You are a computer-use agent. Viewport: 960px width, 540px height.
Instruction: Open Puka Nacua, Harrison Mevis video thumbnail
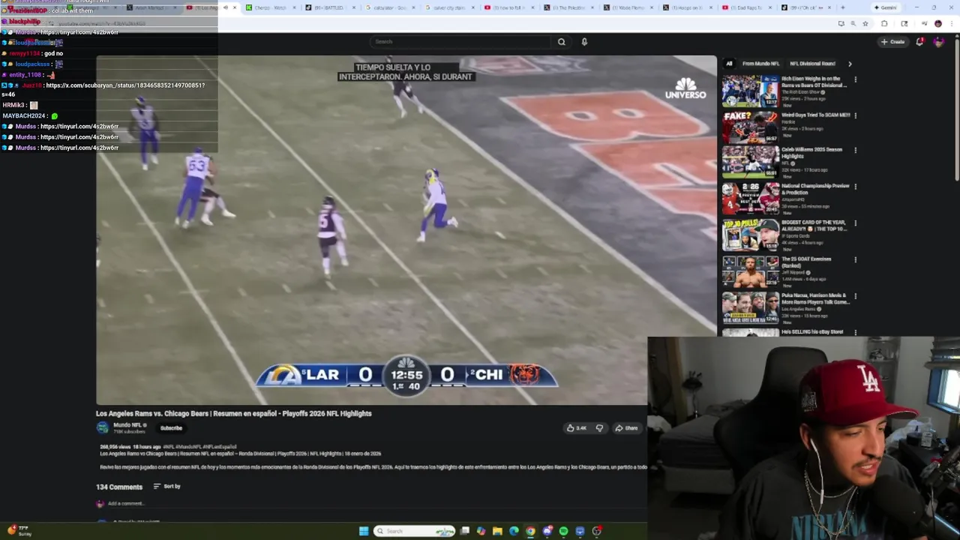750,308
